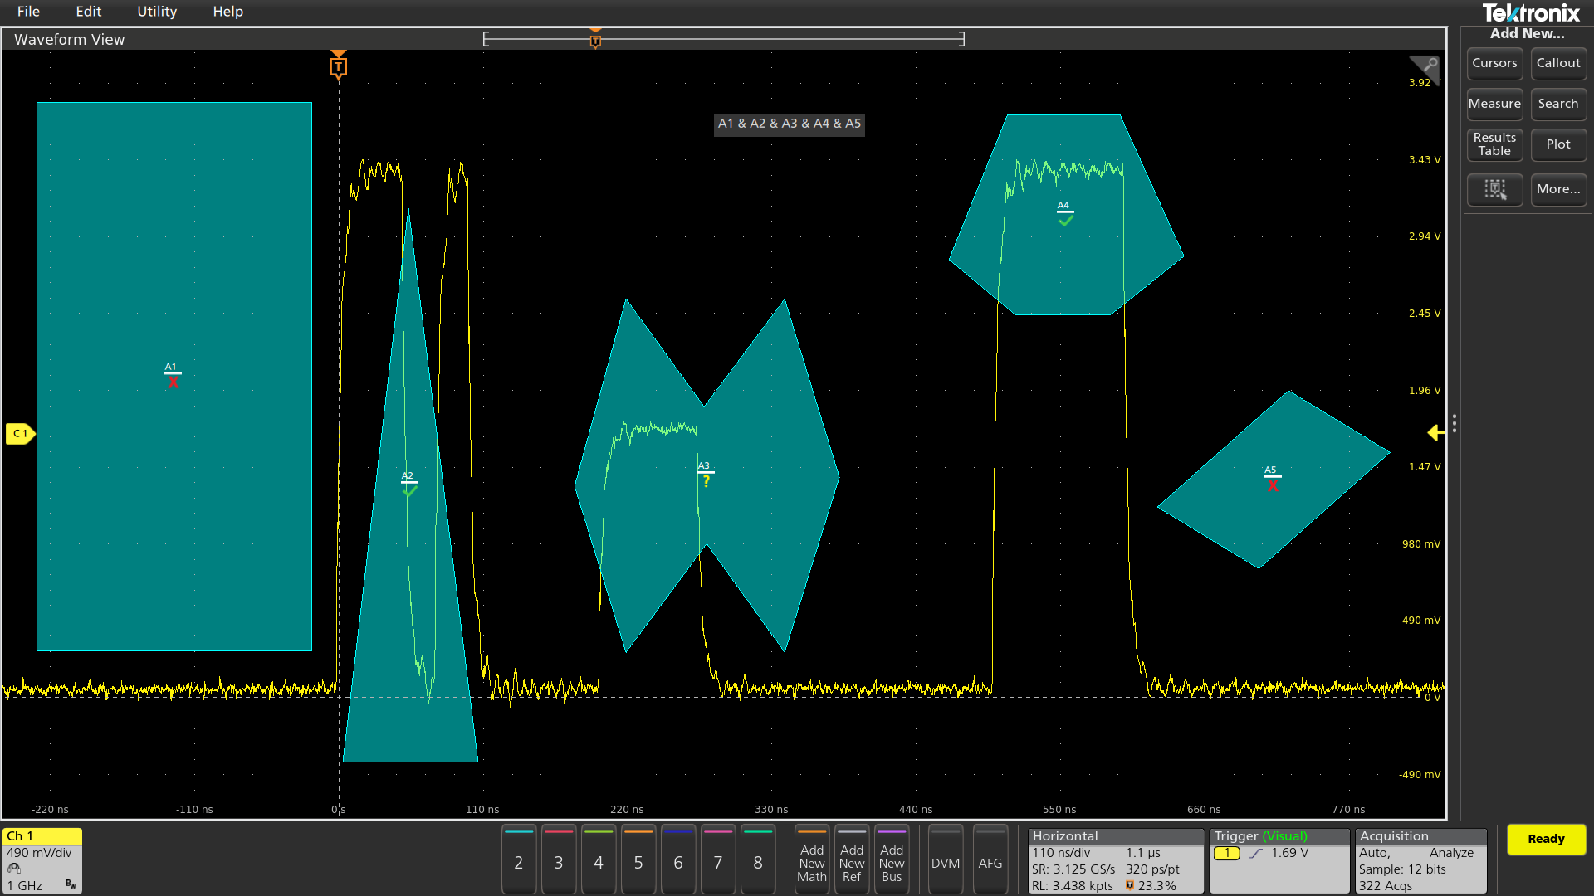Click the A2 visual trigger area marker
This screenshot has width=1594, height=896.
(408, 484)
